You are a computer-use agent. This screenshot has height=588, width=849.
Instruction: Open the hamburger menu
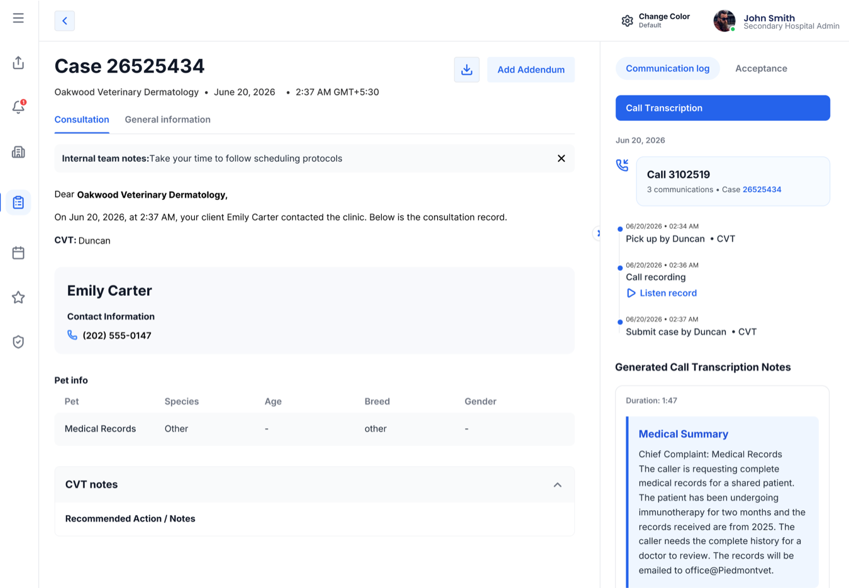[18, 18]
